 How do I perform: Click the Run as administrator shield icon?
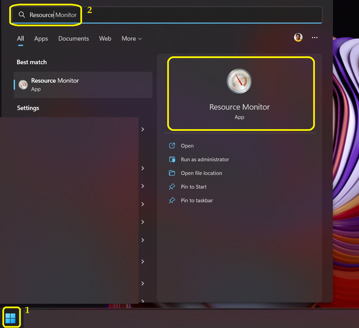[x=172, y=159]
